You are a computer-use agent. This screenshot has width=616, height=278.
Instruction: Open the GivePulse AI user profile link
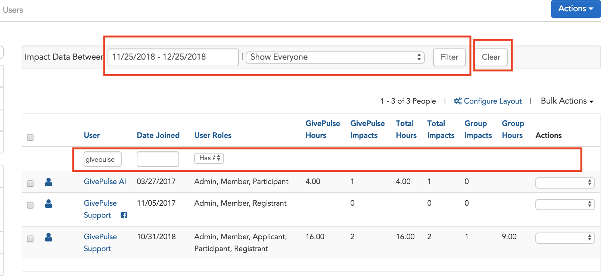pyautogui.click(x=105, y=181)
